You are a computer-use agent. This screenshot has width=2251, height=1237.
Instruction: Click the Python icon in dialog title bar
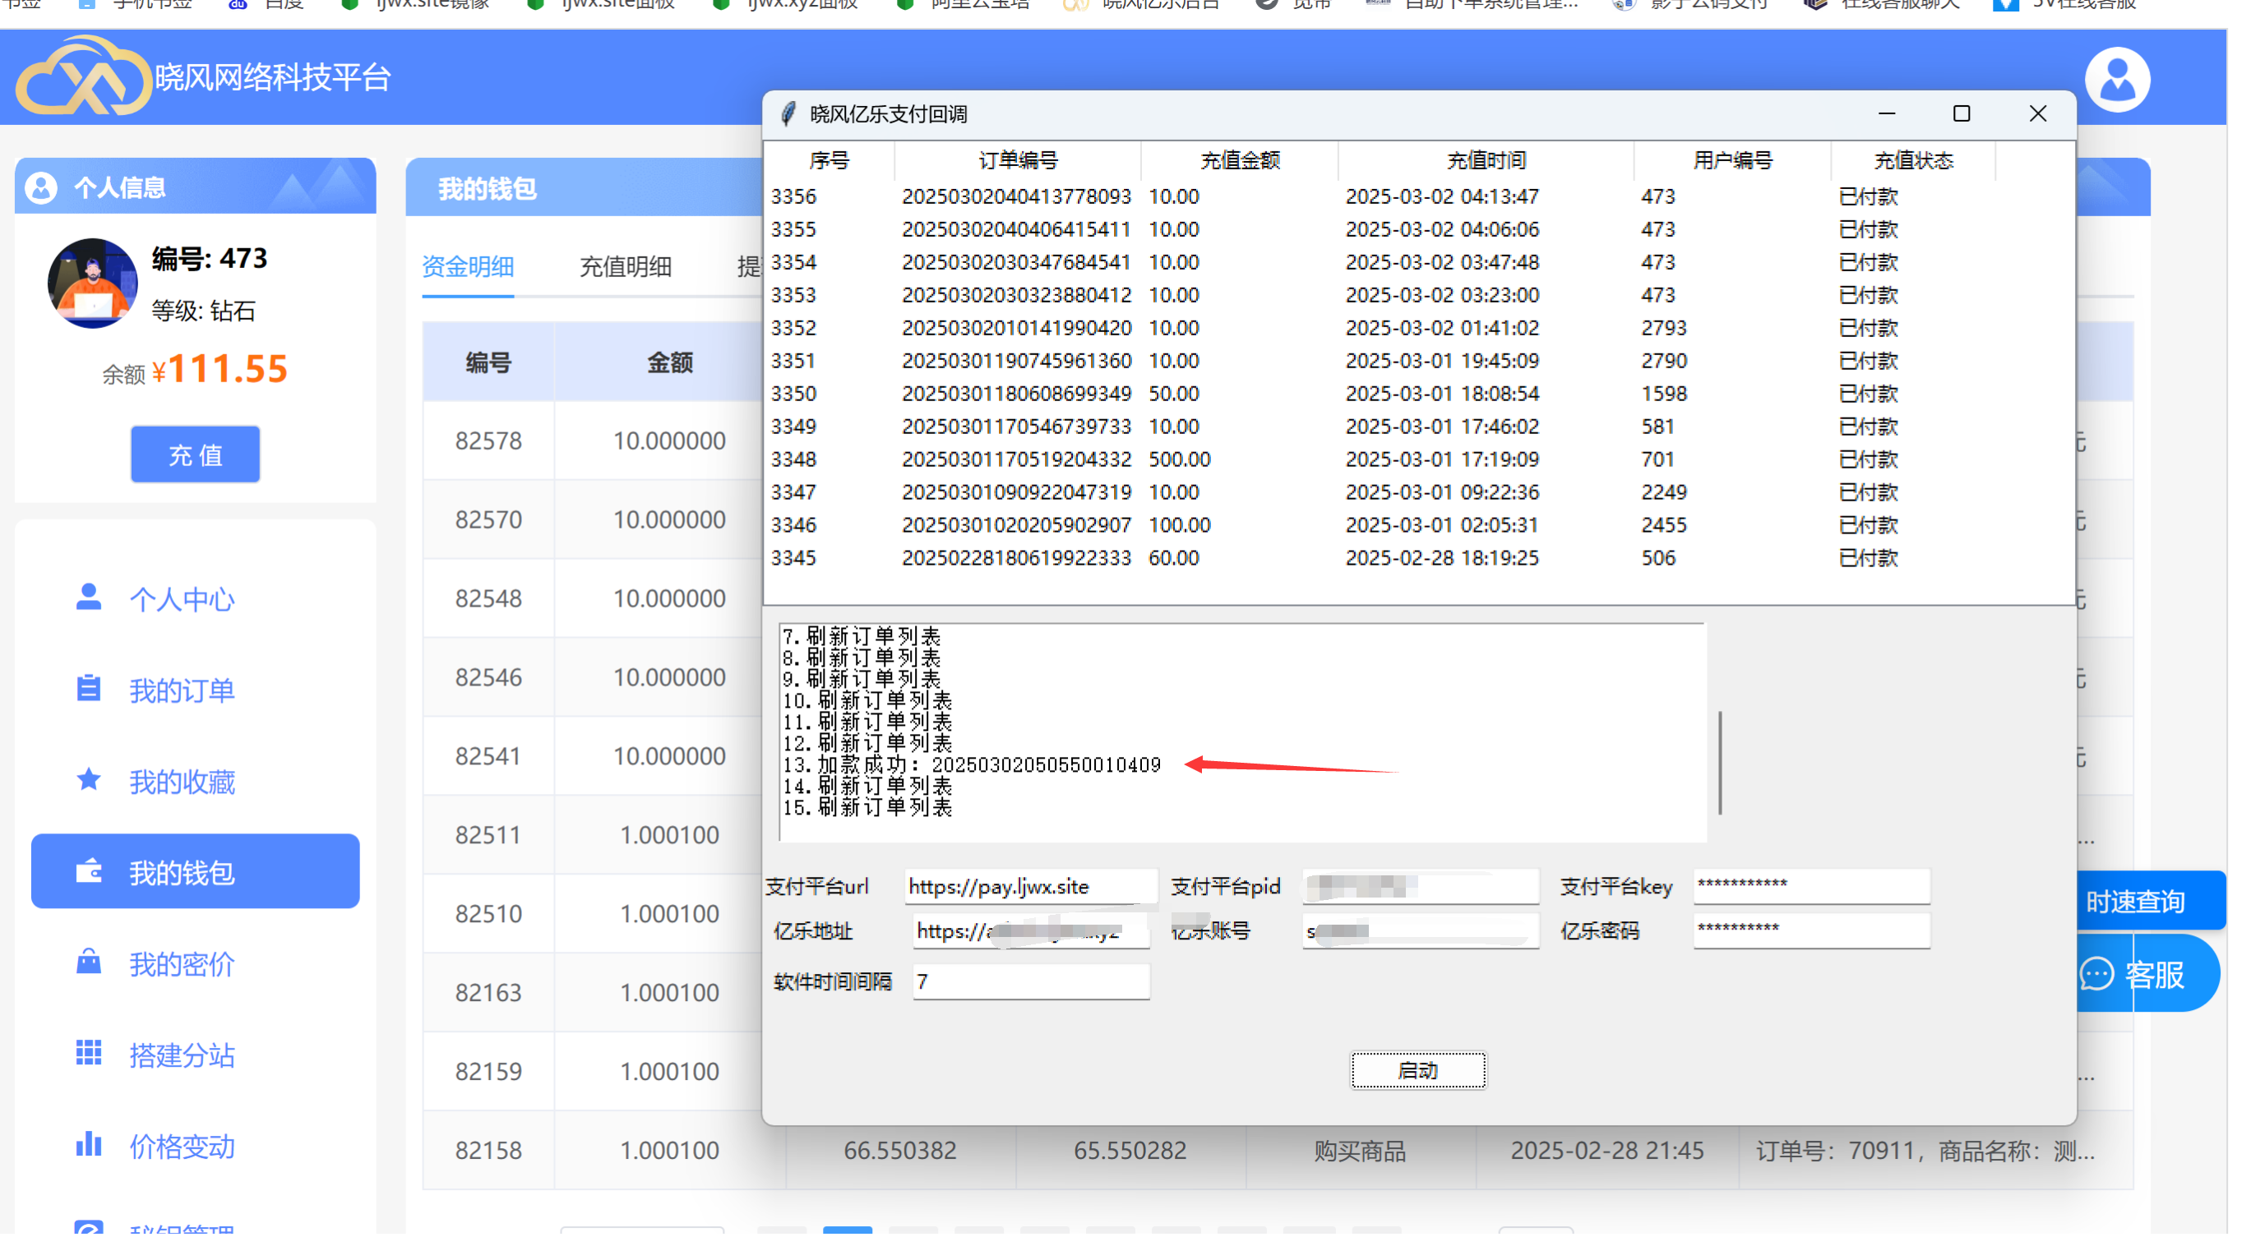pos(789,113)
